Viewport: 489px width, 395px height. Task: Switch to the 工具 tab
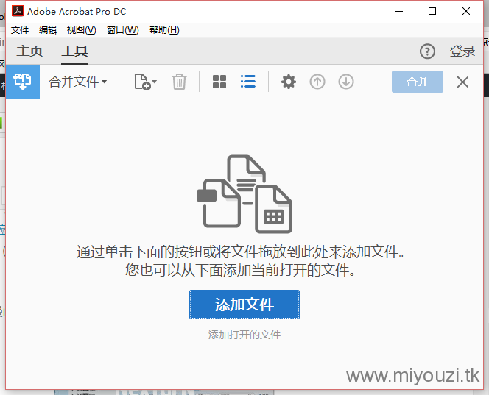(x=74, y=51)
